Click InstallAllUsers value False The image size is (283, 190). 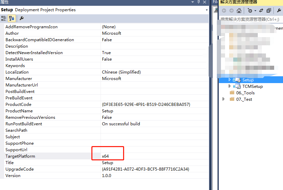107,59
